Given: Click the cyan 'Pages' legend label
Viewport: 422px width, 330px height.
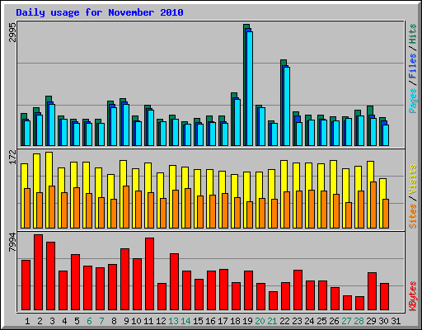Looking at the screenshot, I should [412, 101].
